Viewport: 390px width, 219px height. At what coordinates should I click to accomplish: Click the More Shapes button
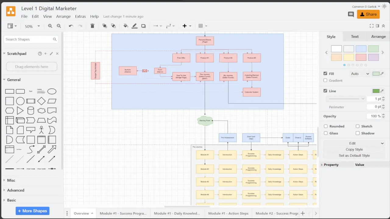click(x=32, y=211)
